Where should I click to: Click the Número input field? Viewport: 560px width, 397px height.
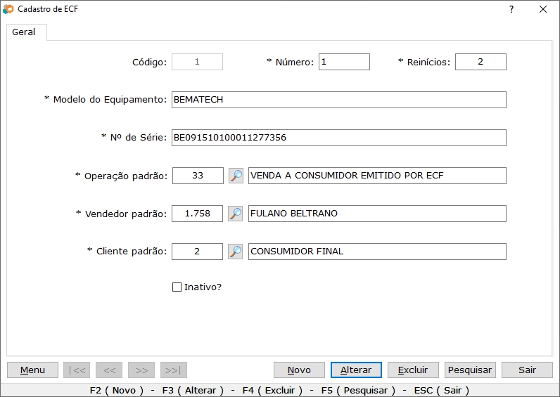(x=344, y=62)
